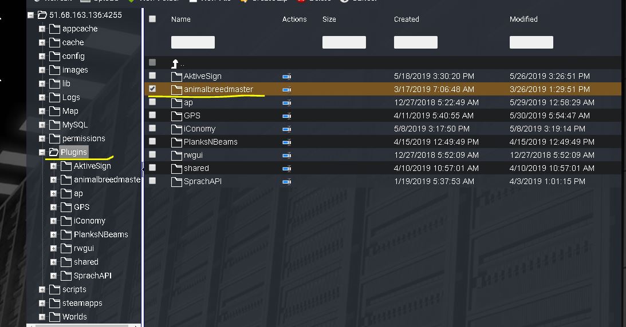Expand the Worlds folder in the tree
Screen dimensions: 626x327
(42, 317)
